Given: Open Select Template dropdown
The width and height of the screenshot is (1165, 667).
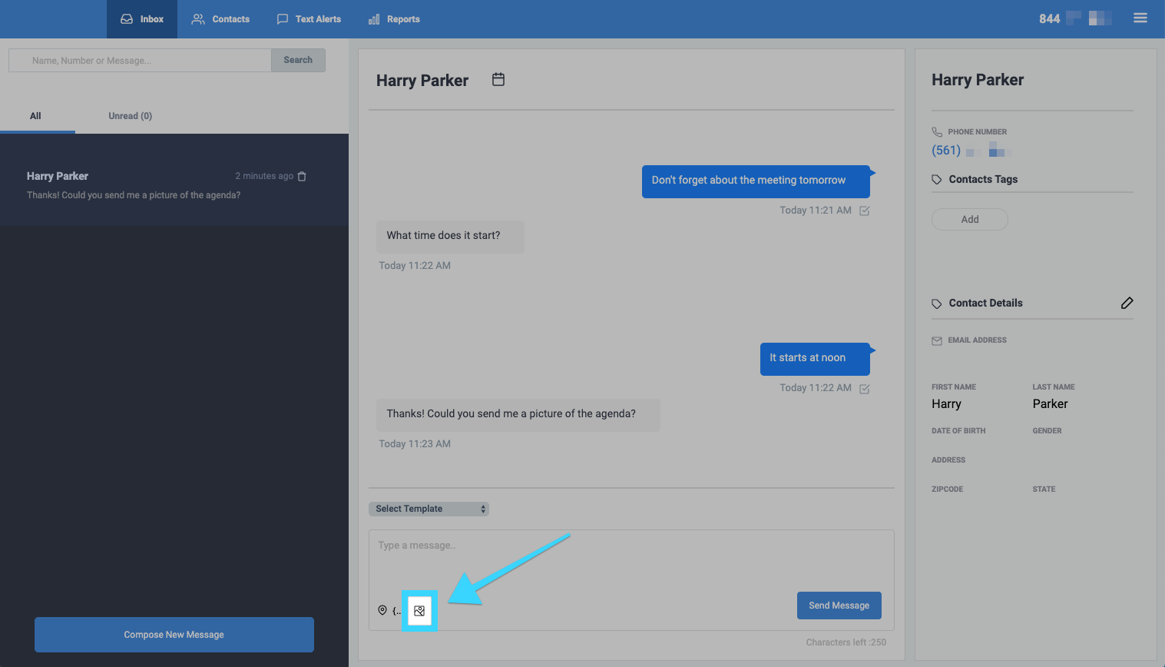Looking at the screenshot, I should click(x=429, y=509).
